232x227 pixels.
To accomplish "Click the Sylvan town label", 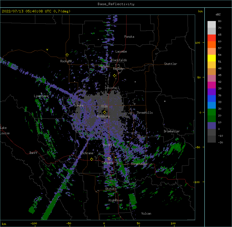I will pos(105,66).
